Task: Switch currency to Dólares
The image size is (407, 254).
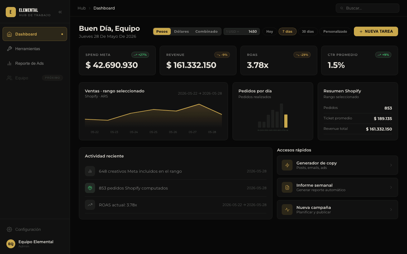Action: pos(181,31)
